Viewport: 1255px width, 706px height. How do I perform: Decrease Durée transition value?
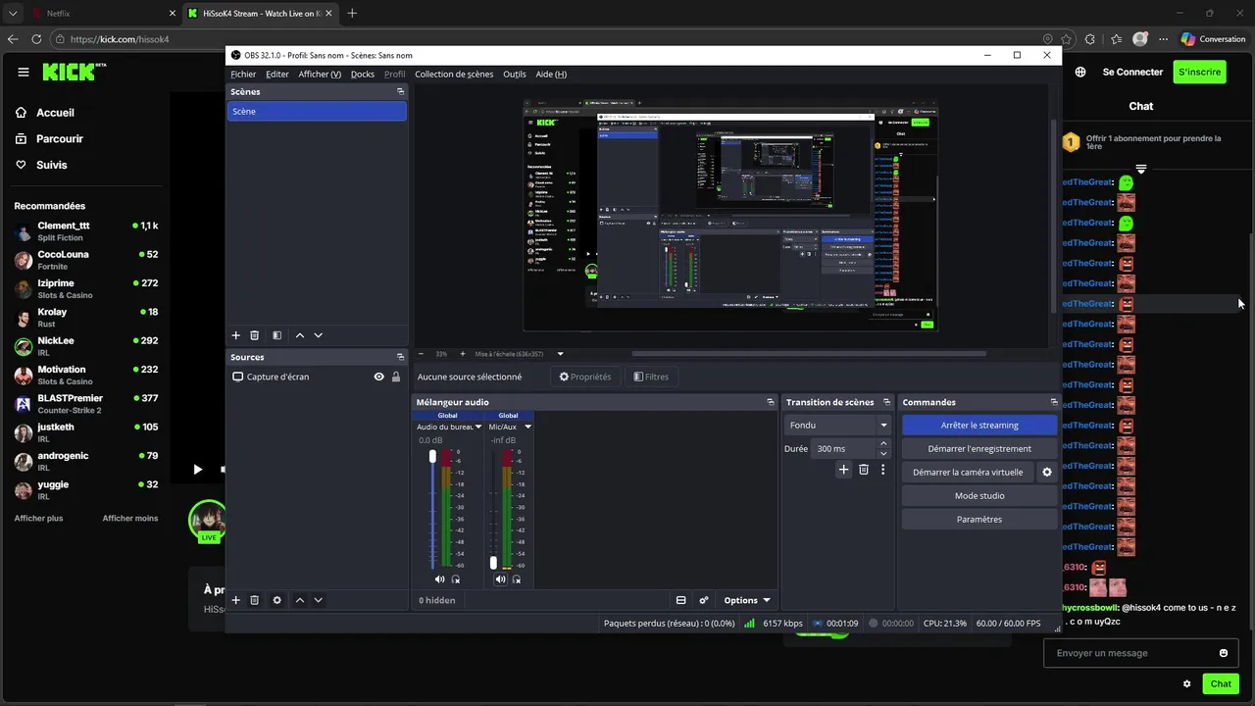pyautogui.click(x=883, y=454)
